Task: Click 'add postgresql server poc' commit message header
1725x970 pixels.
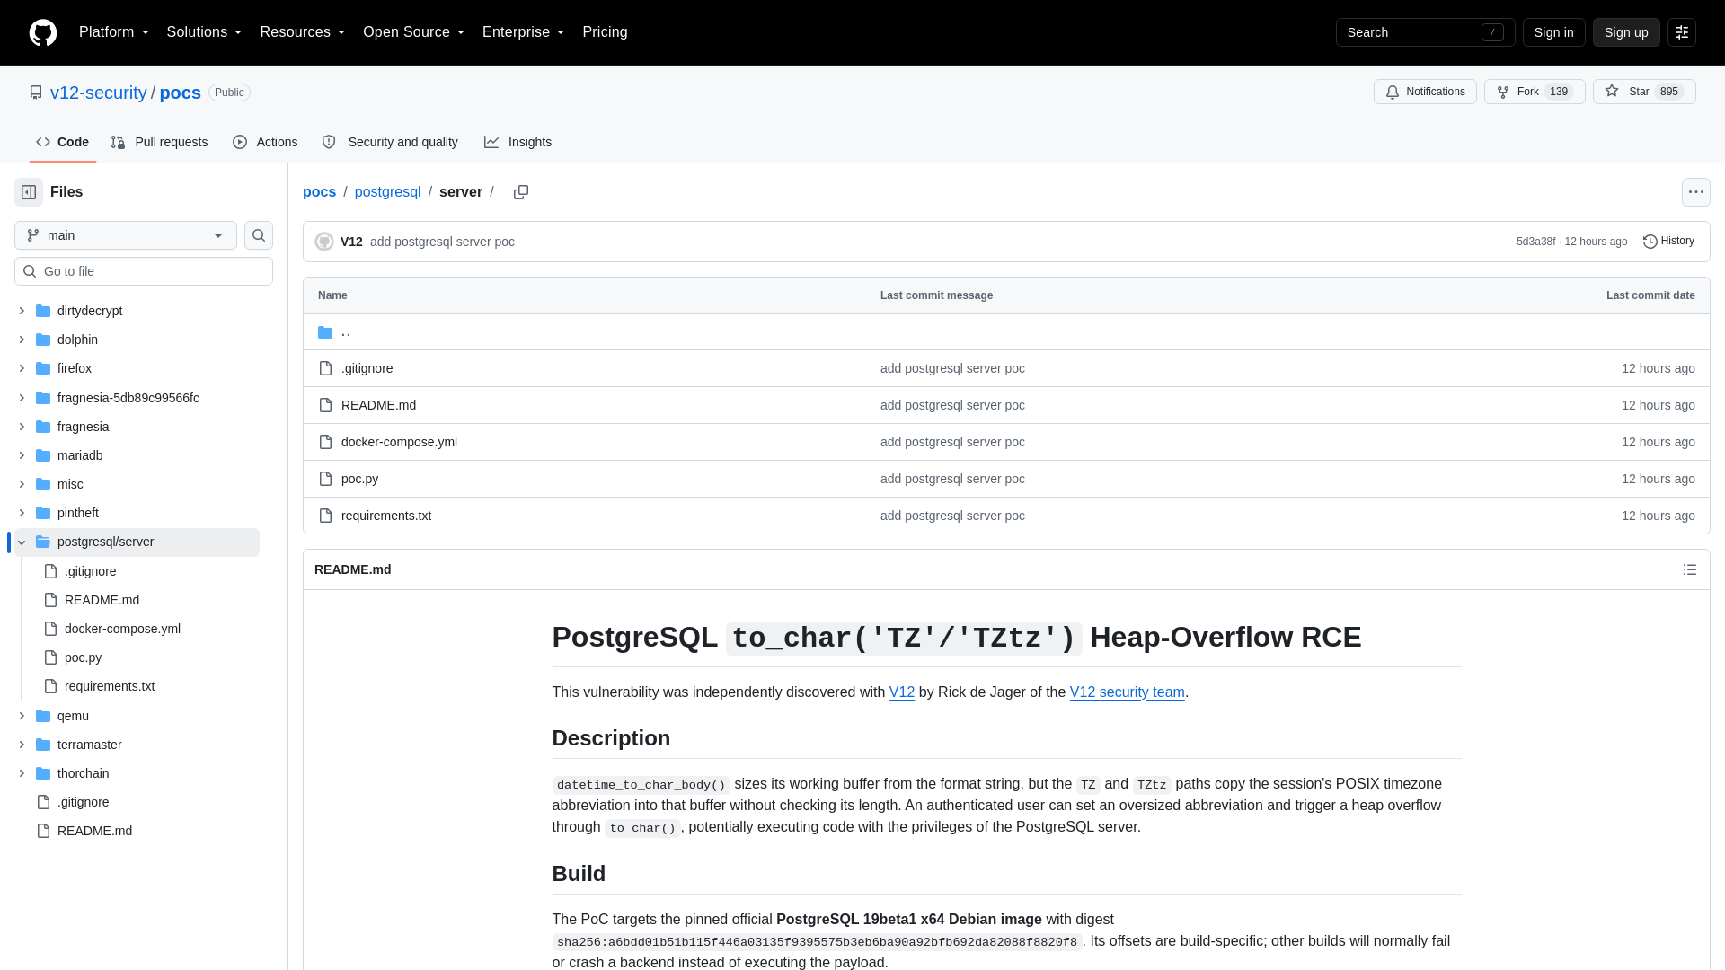Action: 442,242
